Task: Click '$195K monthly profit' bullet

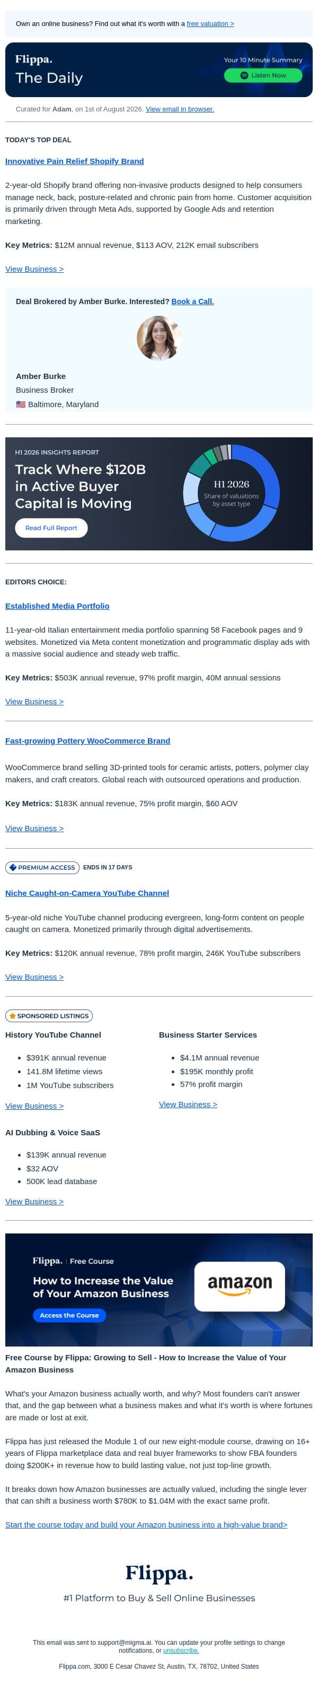Action: coord(217,1072)
